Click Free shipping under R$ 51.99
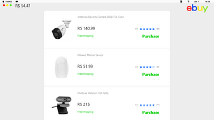The height and width of the screenshot is (120, 214). click(x=85, y=74)
